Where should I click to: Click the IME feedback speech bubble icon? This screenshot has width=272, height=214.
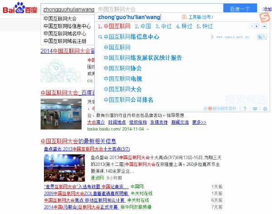[255, 109]
